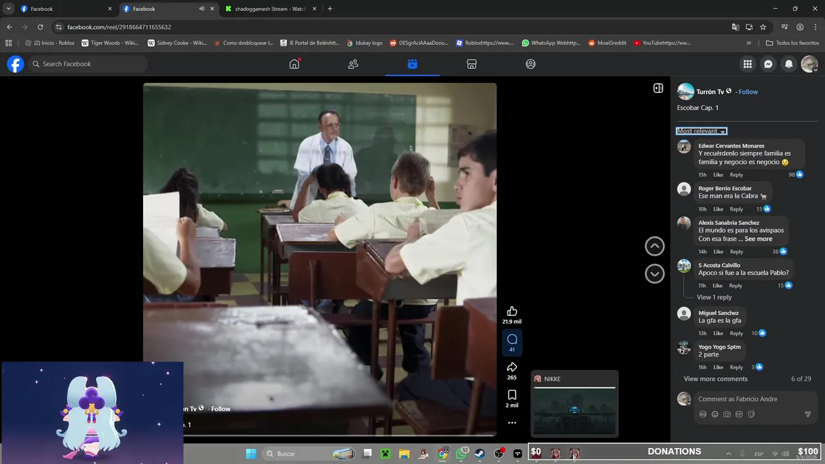Reply to Roger Berrio Escobar comment
The image size is (825, 464).
click(736, 209)
